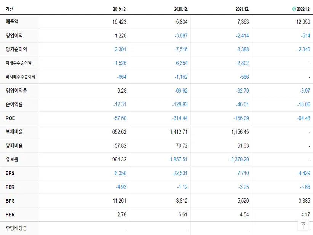Image resolution: width=313 pixels, height=235 pixels.
Task: Click the 19,423 revenue value
Action: (x=119, y=22)
